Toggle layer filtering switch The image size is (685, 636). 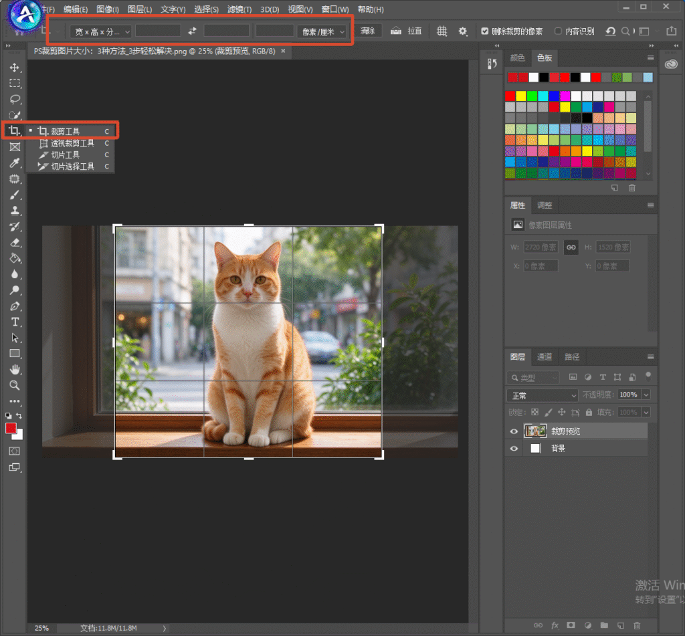point(648,376)
